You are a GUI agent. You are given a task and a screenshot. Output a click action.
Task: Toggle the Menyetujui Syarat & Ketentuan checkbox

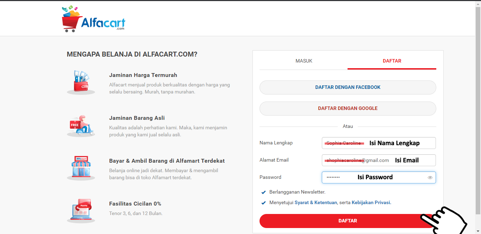(x=263, y=203)
